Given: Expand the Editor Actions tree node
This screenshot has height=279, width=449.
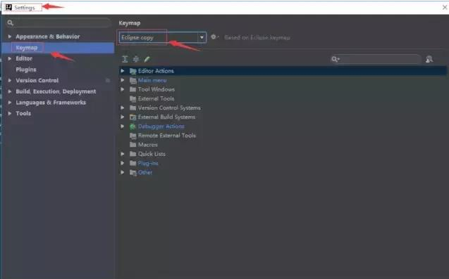Looking at the screenshot, I should point(123,71).
